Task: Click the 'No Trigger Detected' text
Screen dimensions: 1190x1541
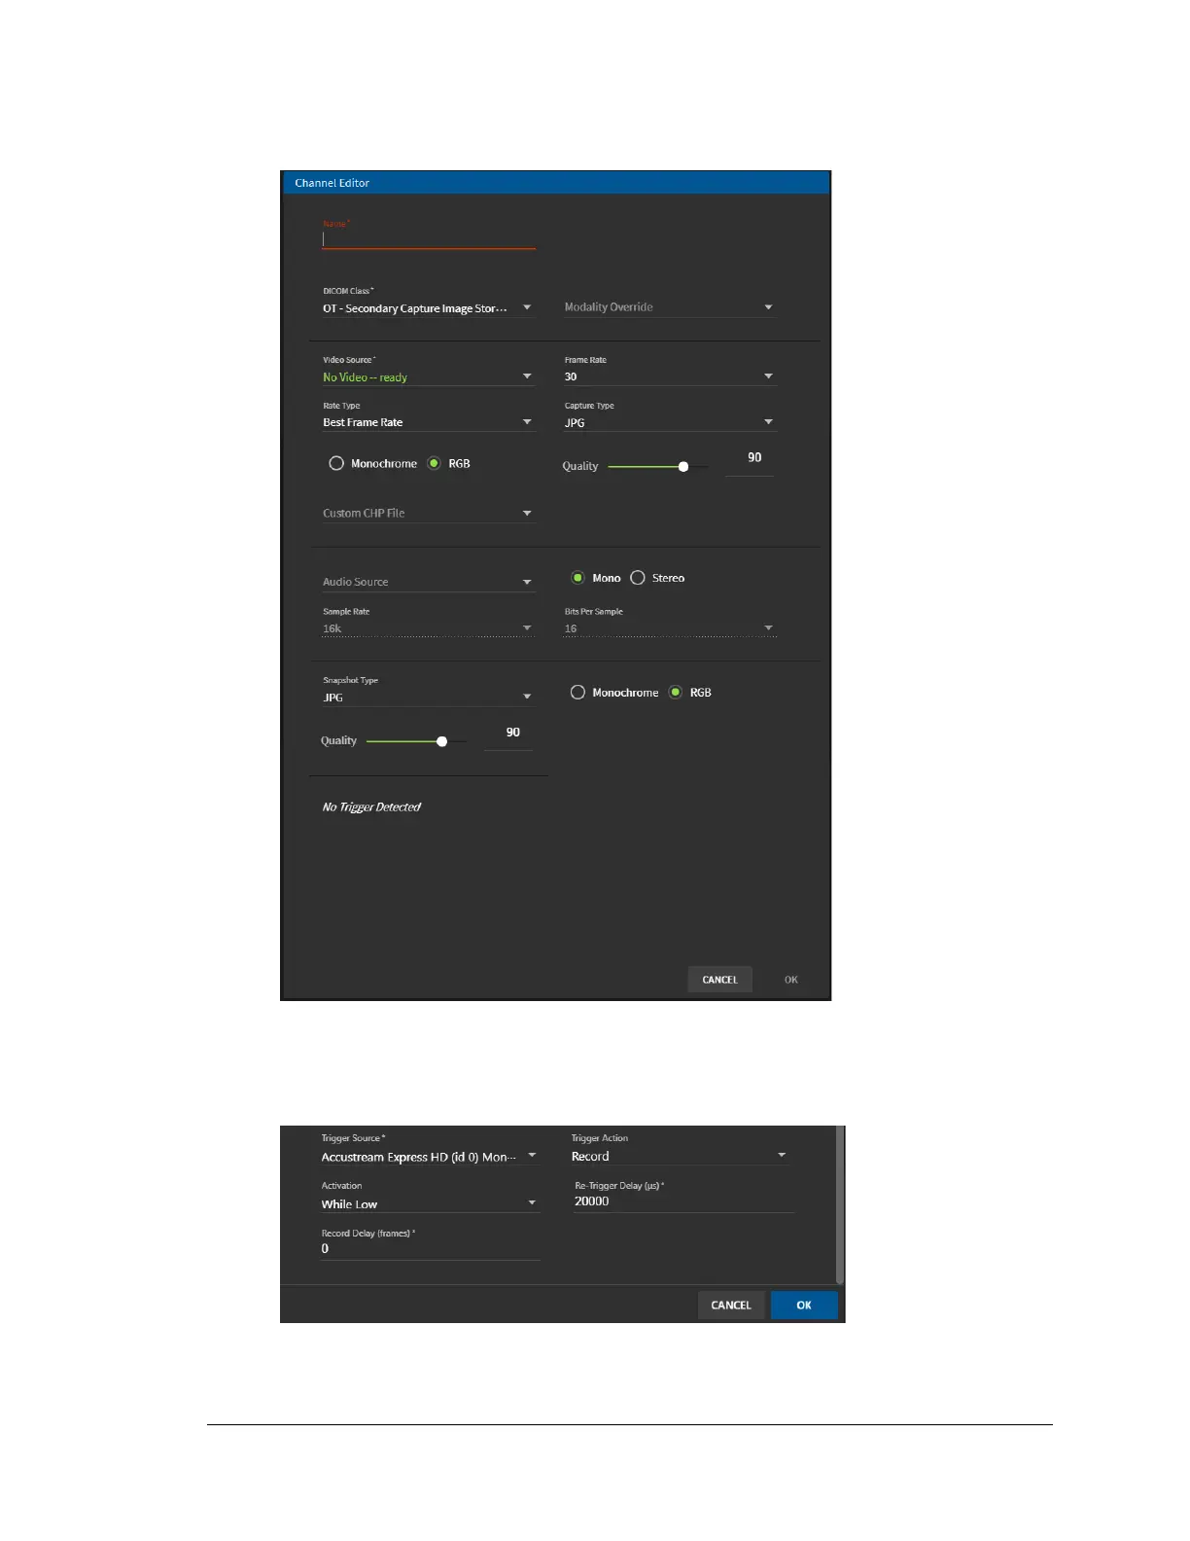Action: (x=371, y=807)
